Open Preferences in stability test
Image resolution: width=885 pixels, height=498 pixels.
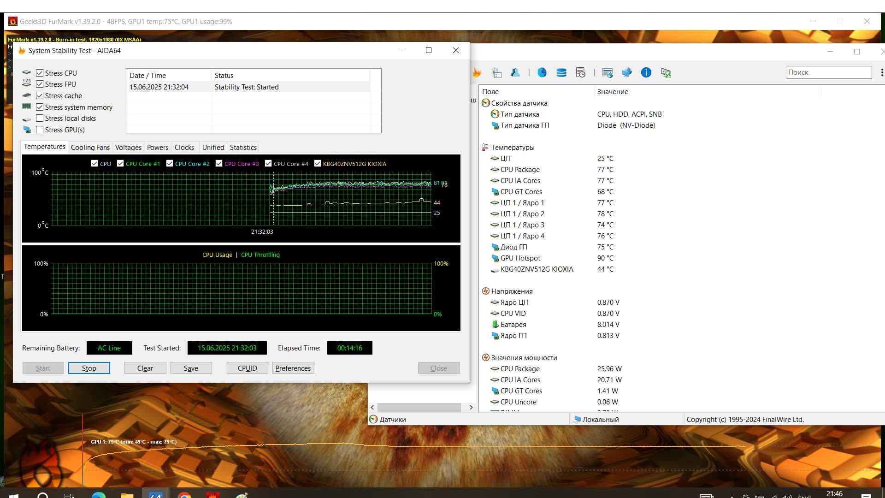(x=293, y=368)
